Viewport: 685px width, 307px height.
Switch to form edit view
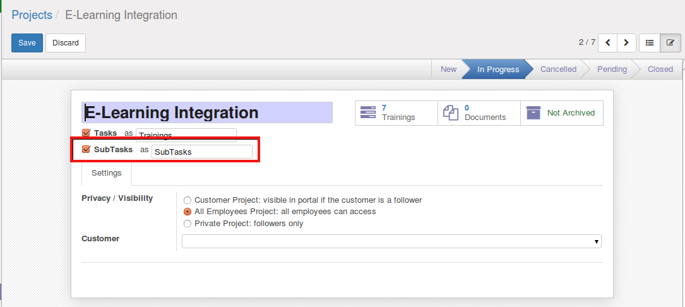(x=670, y=42)
